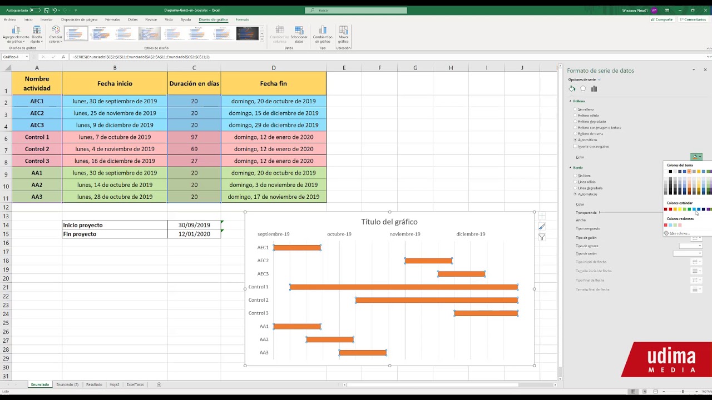Open Series options bar-chart icon
The width and height of the screenshot is (712, 400).
pos(594,89)
